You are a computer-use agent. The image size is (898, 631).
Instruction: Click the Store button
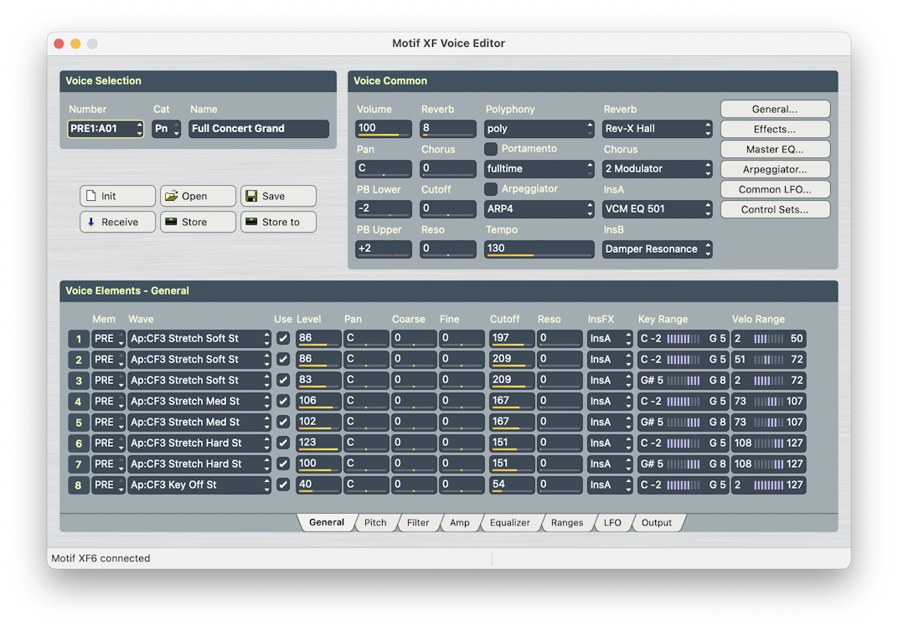(x=198, y=222)
